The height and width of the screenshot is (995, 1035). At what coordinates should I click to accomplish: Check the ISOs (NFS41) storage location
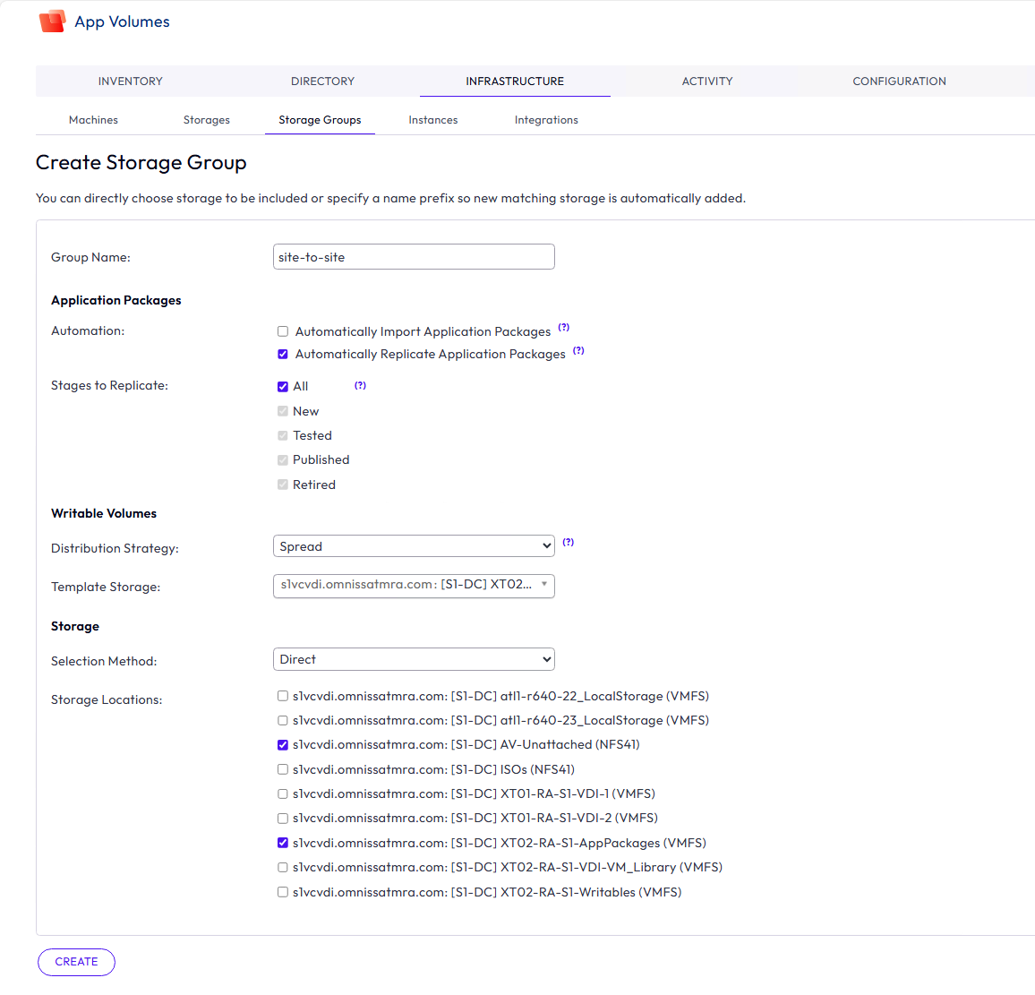[x=283, y=769]
